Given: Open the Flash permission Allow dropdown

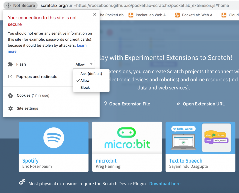Looking at the screenshot, I should click(x=84, y=64).
